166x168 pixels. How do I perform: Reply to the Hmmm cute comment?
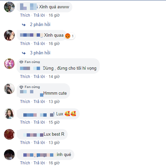pos(39,102)
